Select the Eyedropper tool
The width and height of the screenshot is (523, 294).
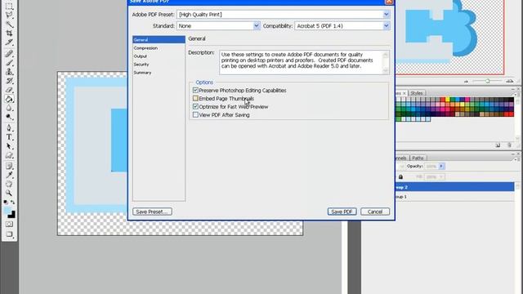coord(9,175)
